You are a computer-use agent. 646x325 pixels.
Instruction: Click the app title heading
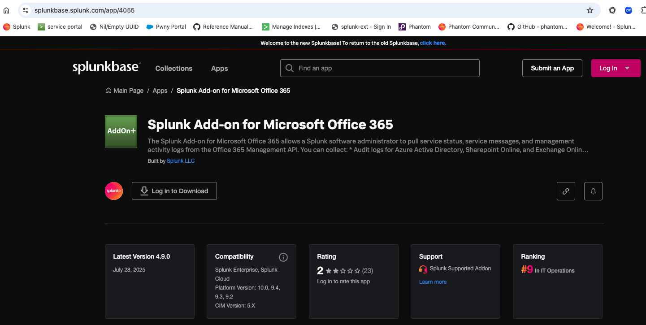(270, 124)
